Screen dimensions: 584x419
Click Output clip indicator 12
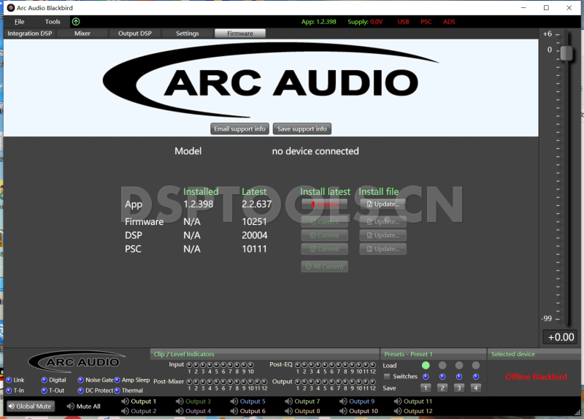373,382
